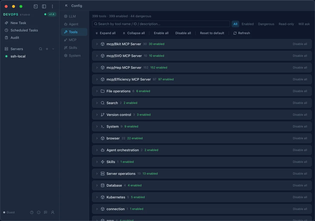Expand the Version control group
The image size is (315, 221).
[97, 115]
